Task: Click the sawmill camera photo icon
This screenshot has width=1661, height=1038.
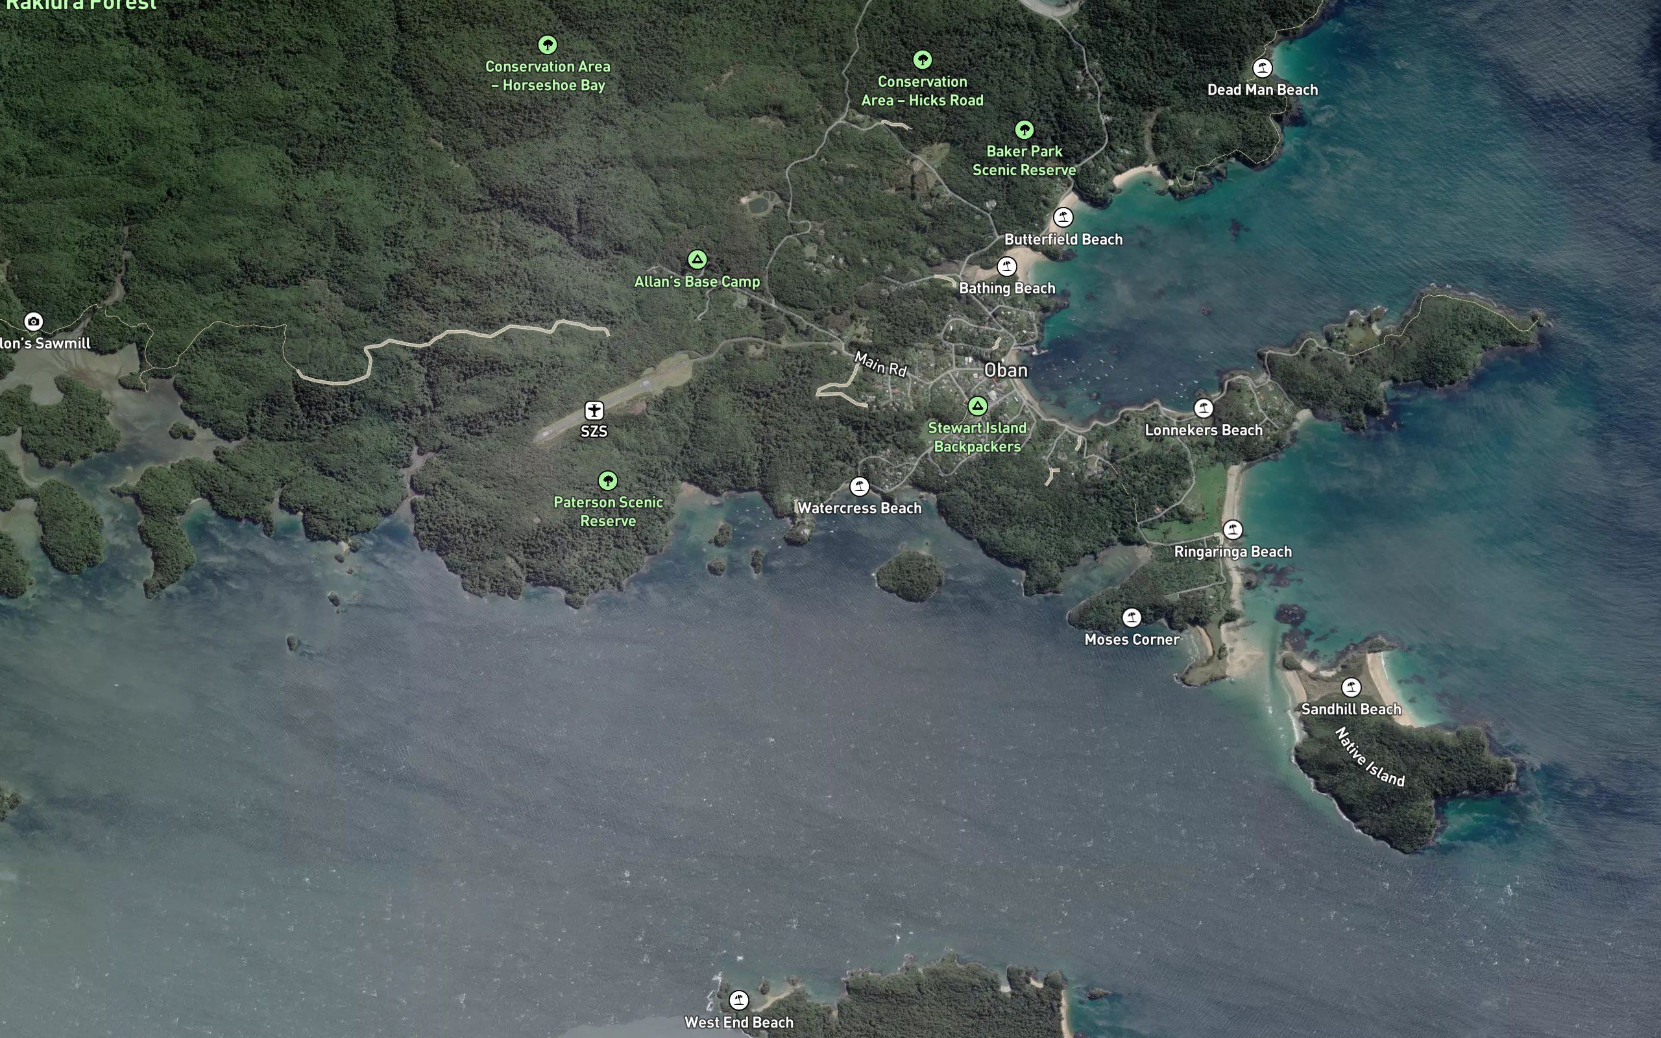Action: tap(34, 321)
